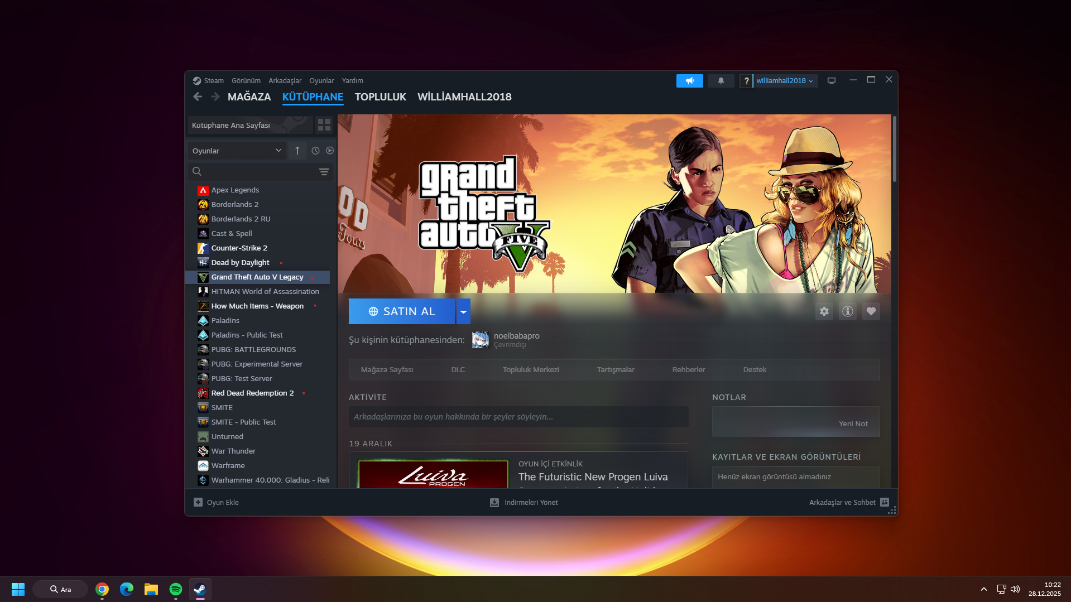
Task: Show game info icon
Action: click(x=848, y=311)
